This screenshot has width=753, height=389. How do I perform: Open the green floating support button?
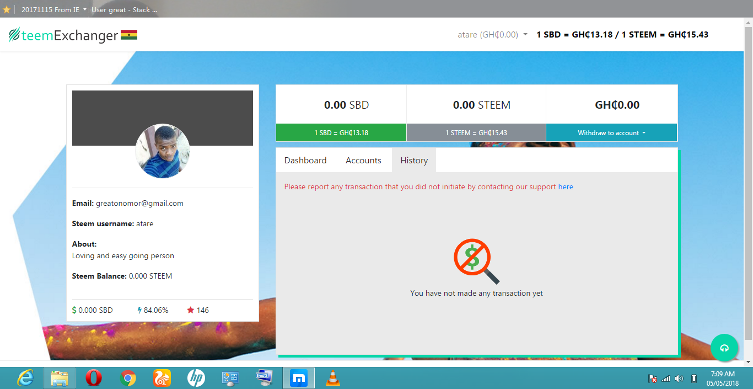pos(724,348)
